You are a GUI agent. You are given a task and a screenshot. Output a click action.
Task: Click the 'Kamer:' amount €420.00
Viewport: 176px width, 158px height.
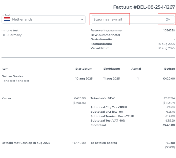(80, 98)
